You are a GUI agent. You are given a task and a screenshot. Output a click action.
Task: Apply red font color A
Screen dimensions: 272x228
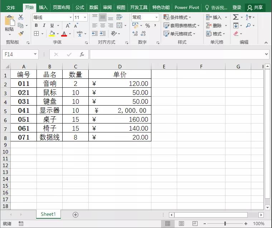64,34
